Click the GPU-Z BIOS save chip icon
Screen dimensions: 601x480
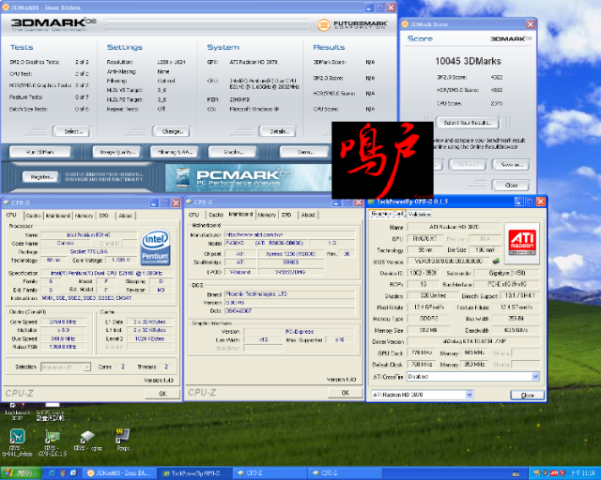[496, 261]
